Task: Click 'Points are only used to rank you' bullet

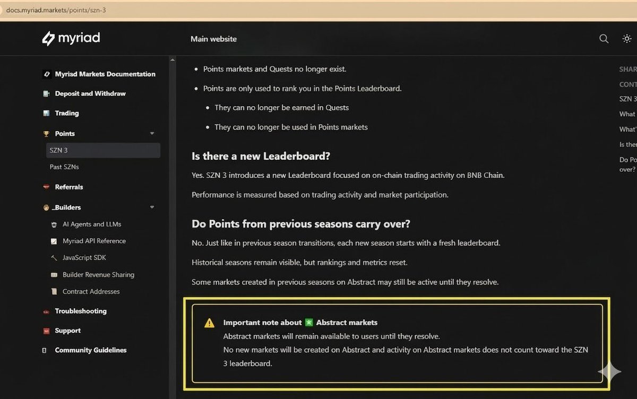Action: (x=303, y=88)
